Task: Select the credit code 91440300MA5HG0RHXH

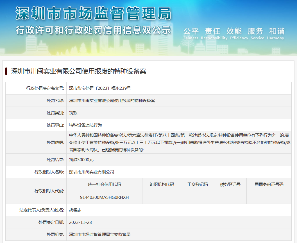Action: [x=104, y=197]
